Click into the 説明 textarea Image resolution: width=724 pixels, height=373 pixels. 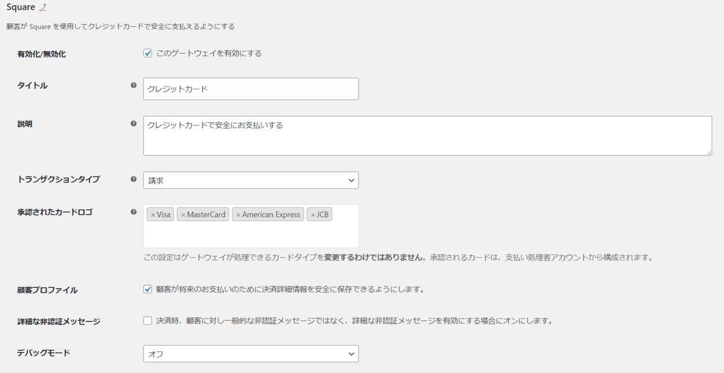[x=427, y=136]
